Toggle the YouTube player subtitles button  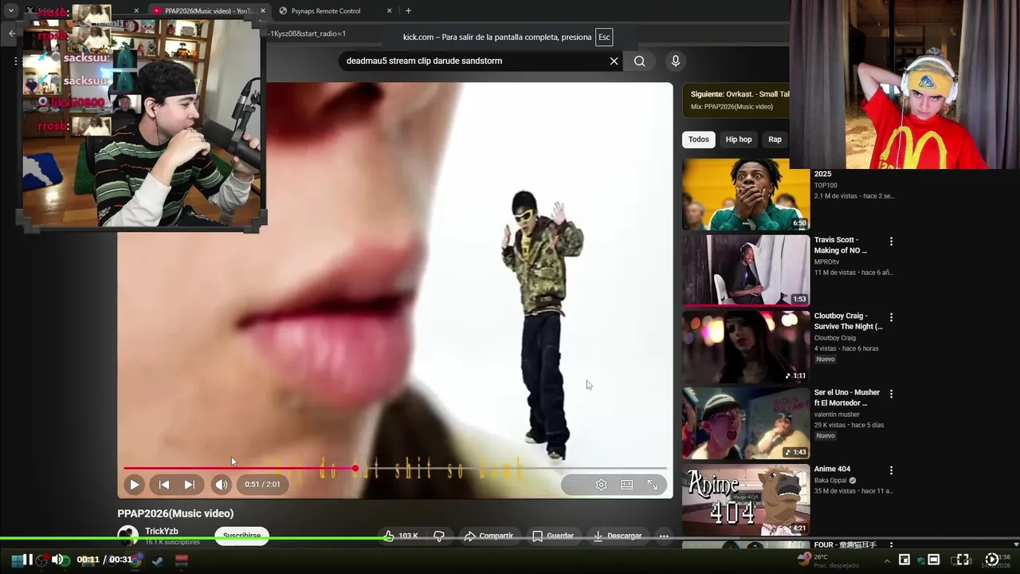[575, 485]
